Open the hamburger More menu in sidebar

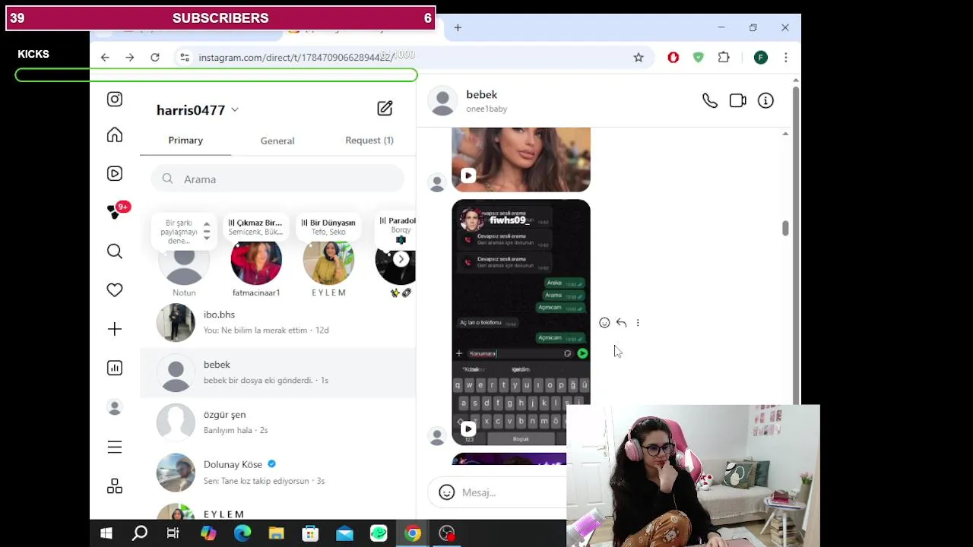(115, 447)
